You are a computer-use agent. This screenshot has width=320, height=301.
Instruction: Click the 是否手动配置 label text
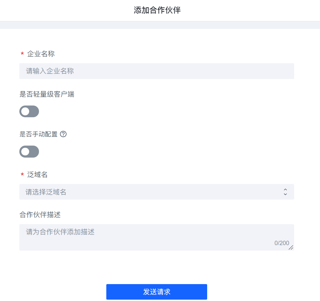pyautogui.click(x=38, y=134)
